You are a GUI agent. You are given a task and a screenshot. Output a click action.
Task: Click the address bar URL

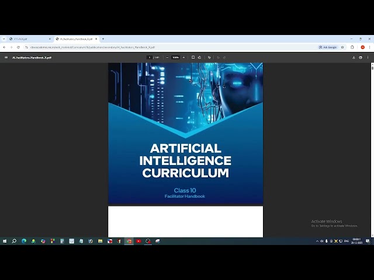pyautogui.click(x=93, y=47)
